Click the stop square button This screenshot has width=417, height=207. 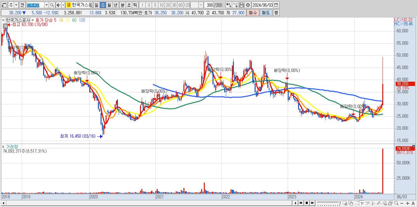pos(307,203)
